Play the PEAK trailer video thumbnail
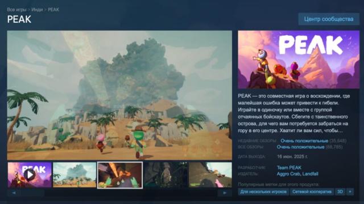This screenshot has height=204, width=364. 30,175
